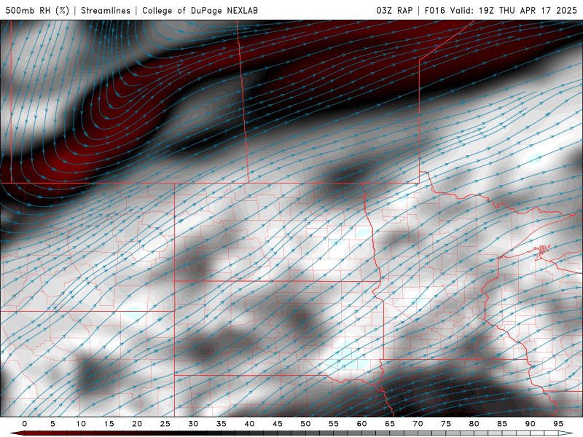Viewport: 583px width, 437px height.
Task: Click the 65 label on RH legend
Action: [390, 424]
